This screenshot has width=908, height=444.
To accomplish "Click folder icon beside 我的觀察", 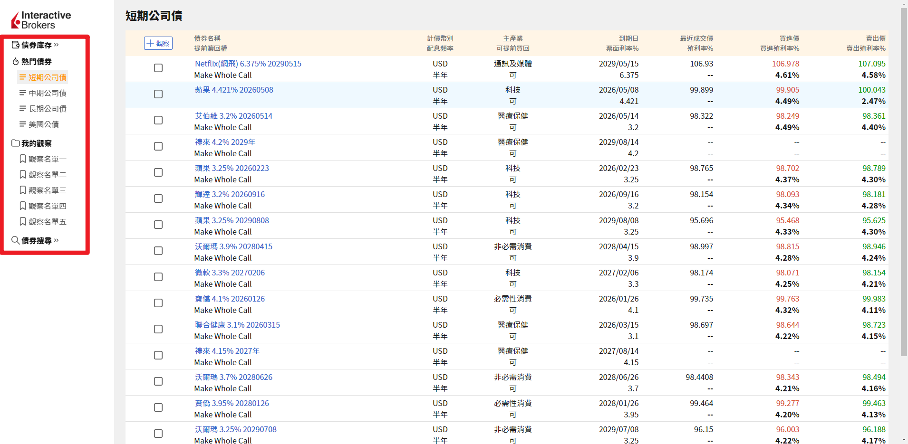I will (x=16, y=143).
